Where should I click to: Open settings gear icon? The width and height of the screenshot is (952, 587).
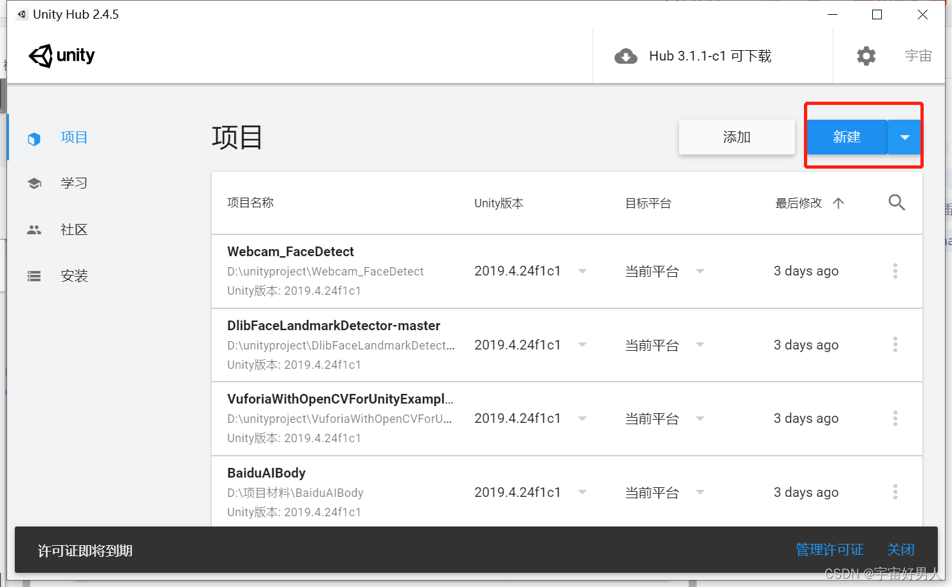(x=866, y=56)
